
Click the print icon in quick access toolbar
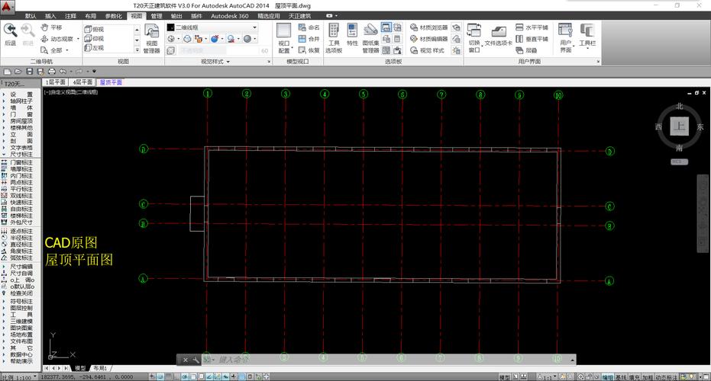52,72
